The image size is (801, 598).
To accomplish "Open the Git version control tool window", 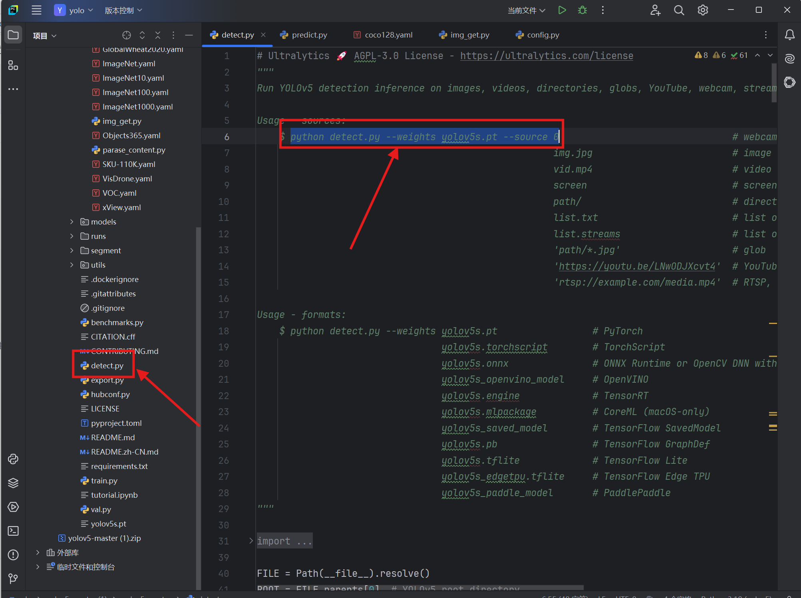I will point(13,578).
